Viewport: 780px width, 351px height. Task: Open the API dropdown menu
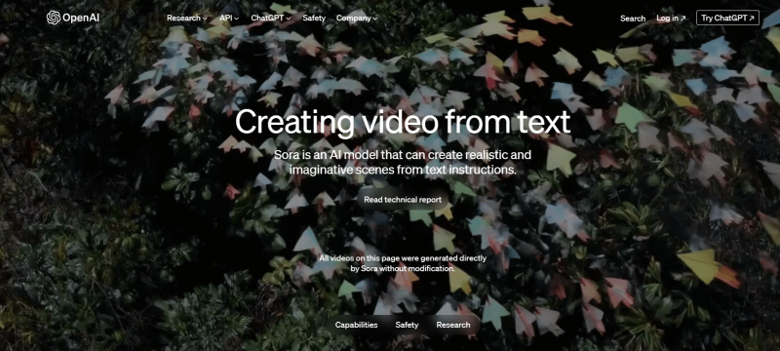[x=229, y=18]
